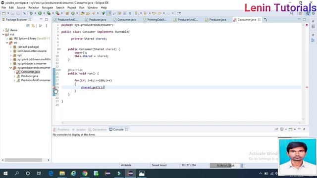The image size is (317, 178).
Task: Open the Refactor menu
Action: tap(34, 7)
